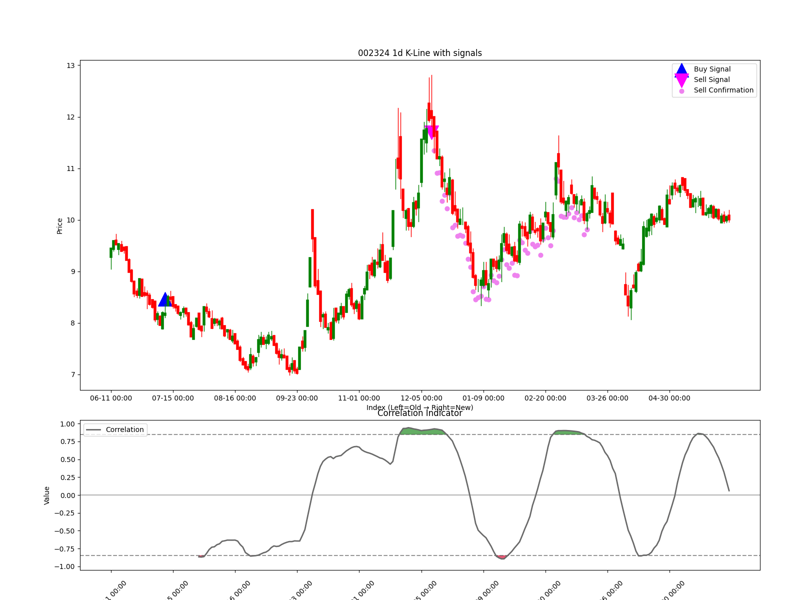The image size is (800, 600).
Task: Click the '03-26 00:00' x-axis tick label
Action: [x=607, y=398]
